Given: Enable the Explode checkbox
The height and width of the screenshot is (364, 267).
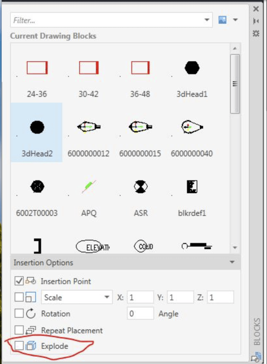Looking at the screenshot, I should click(19, 345).
